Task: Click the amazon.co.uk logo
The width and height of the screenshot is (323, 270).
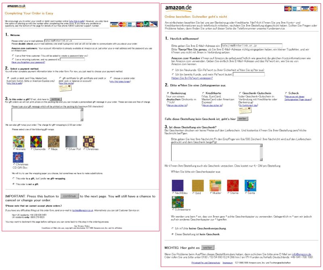Action: [x=16, y=6]
